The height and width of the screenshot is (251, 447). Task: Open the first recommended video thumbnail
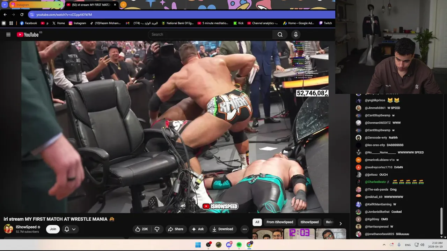click(x=268, y=234)
